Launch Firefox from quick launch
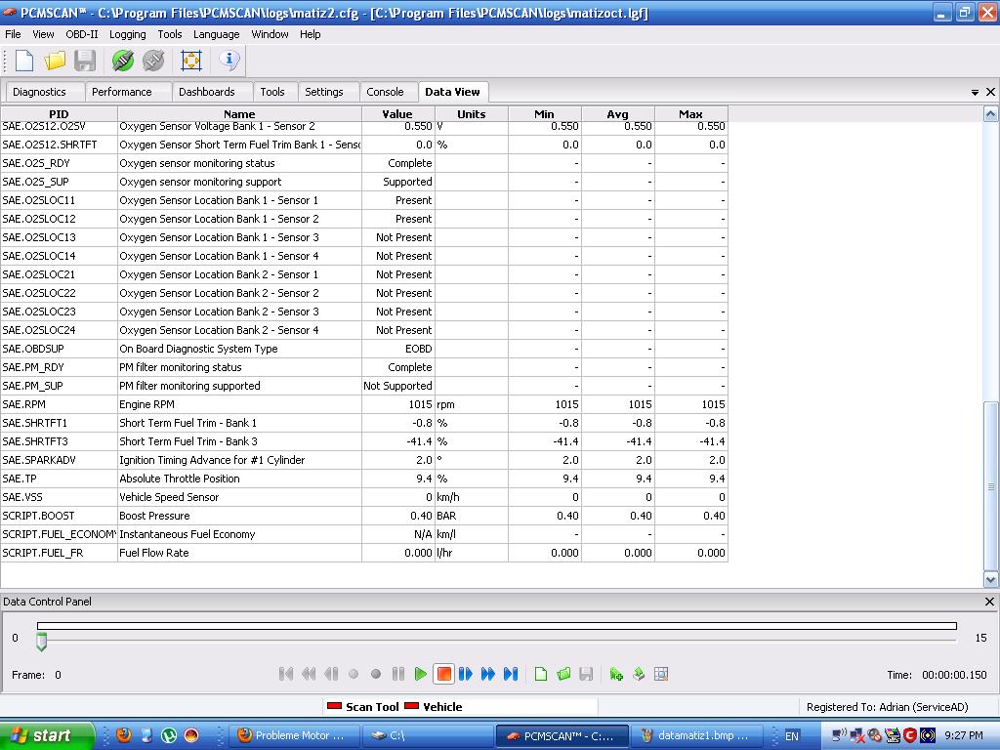The height and width of the screenshot is (750, 1000). point(124,735)
